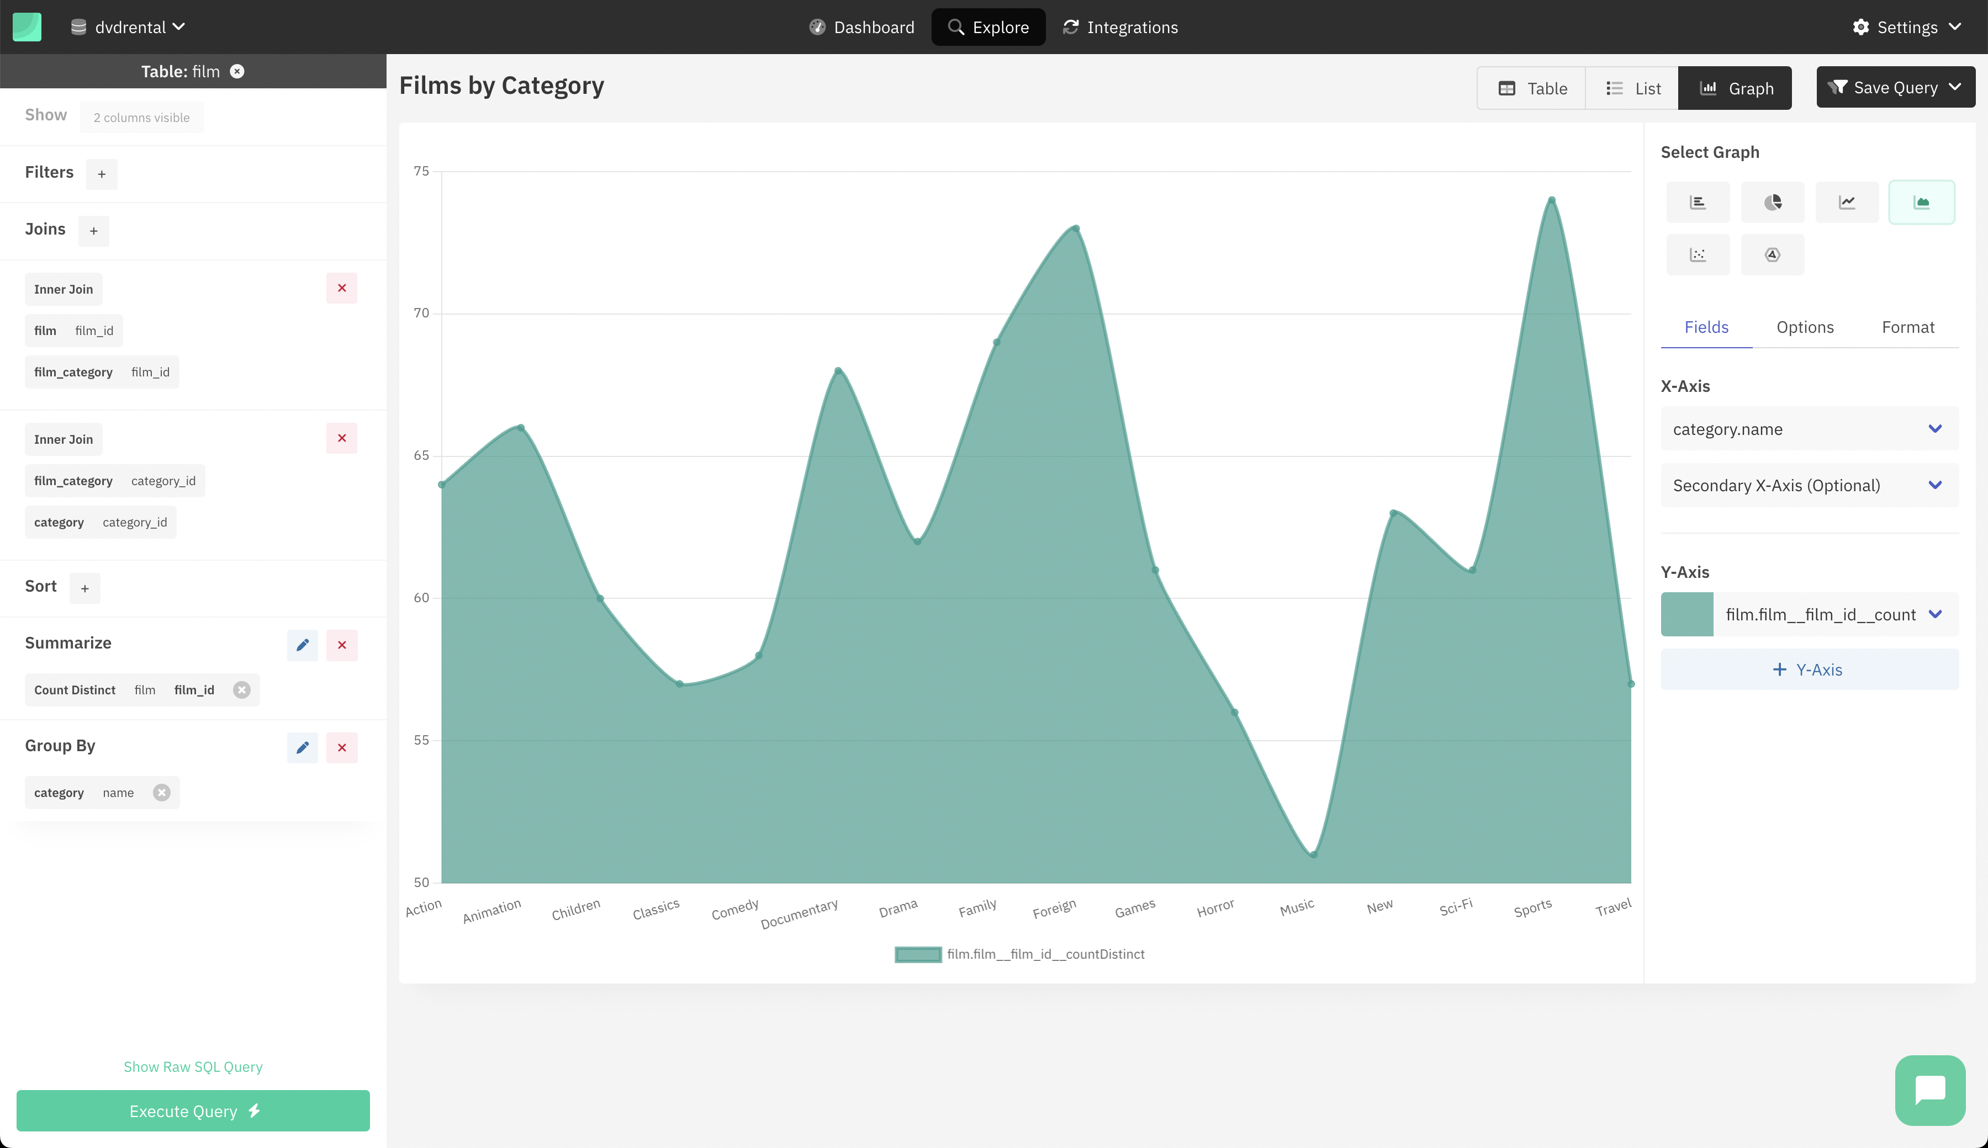Click the Sports peak data point

[1552, 200]
